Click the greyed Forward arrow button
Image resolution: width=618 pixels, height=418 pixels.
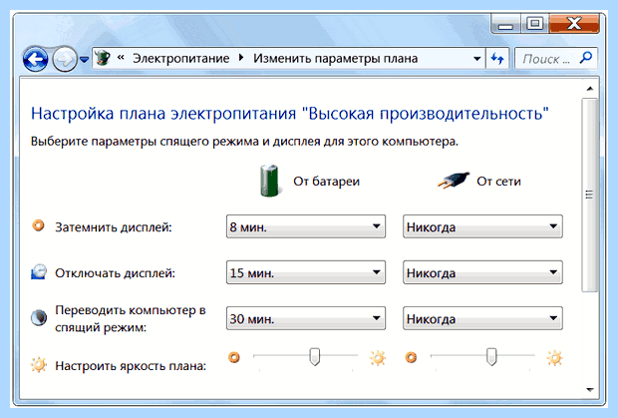[64, 59]
